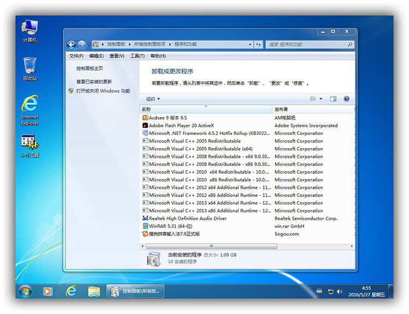Open the recent pages dropdown arrow
The image size is (409, 314).
tap(89, 45)
